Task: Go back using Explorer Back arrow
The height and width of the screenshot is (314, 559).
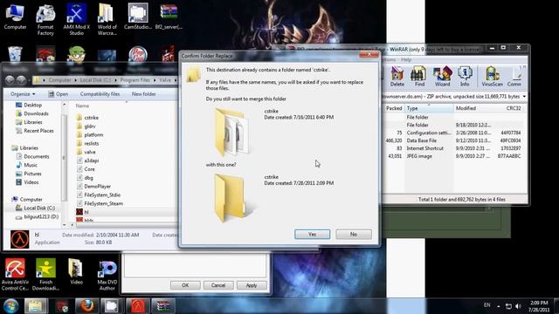Action: [10, 80]
